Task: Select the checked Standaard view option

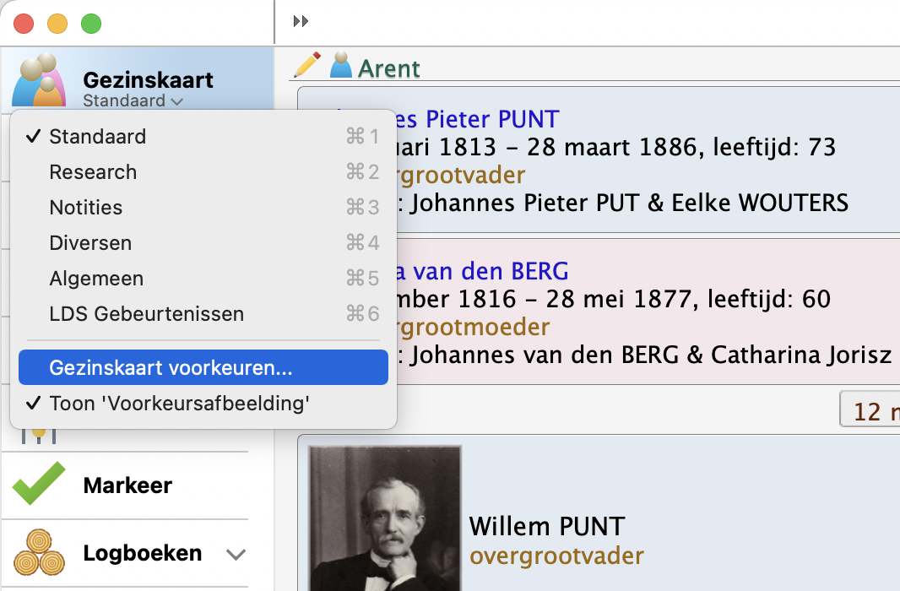Action: pyautogui.click(x=97, y=137)
